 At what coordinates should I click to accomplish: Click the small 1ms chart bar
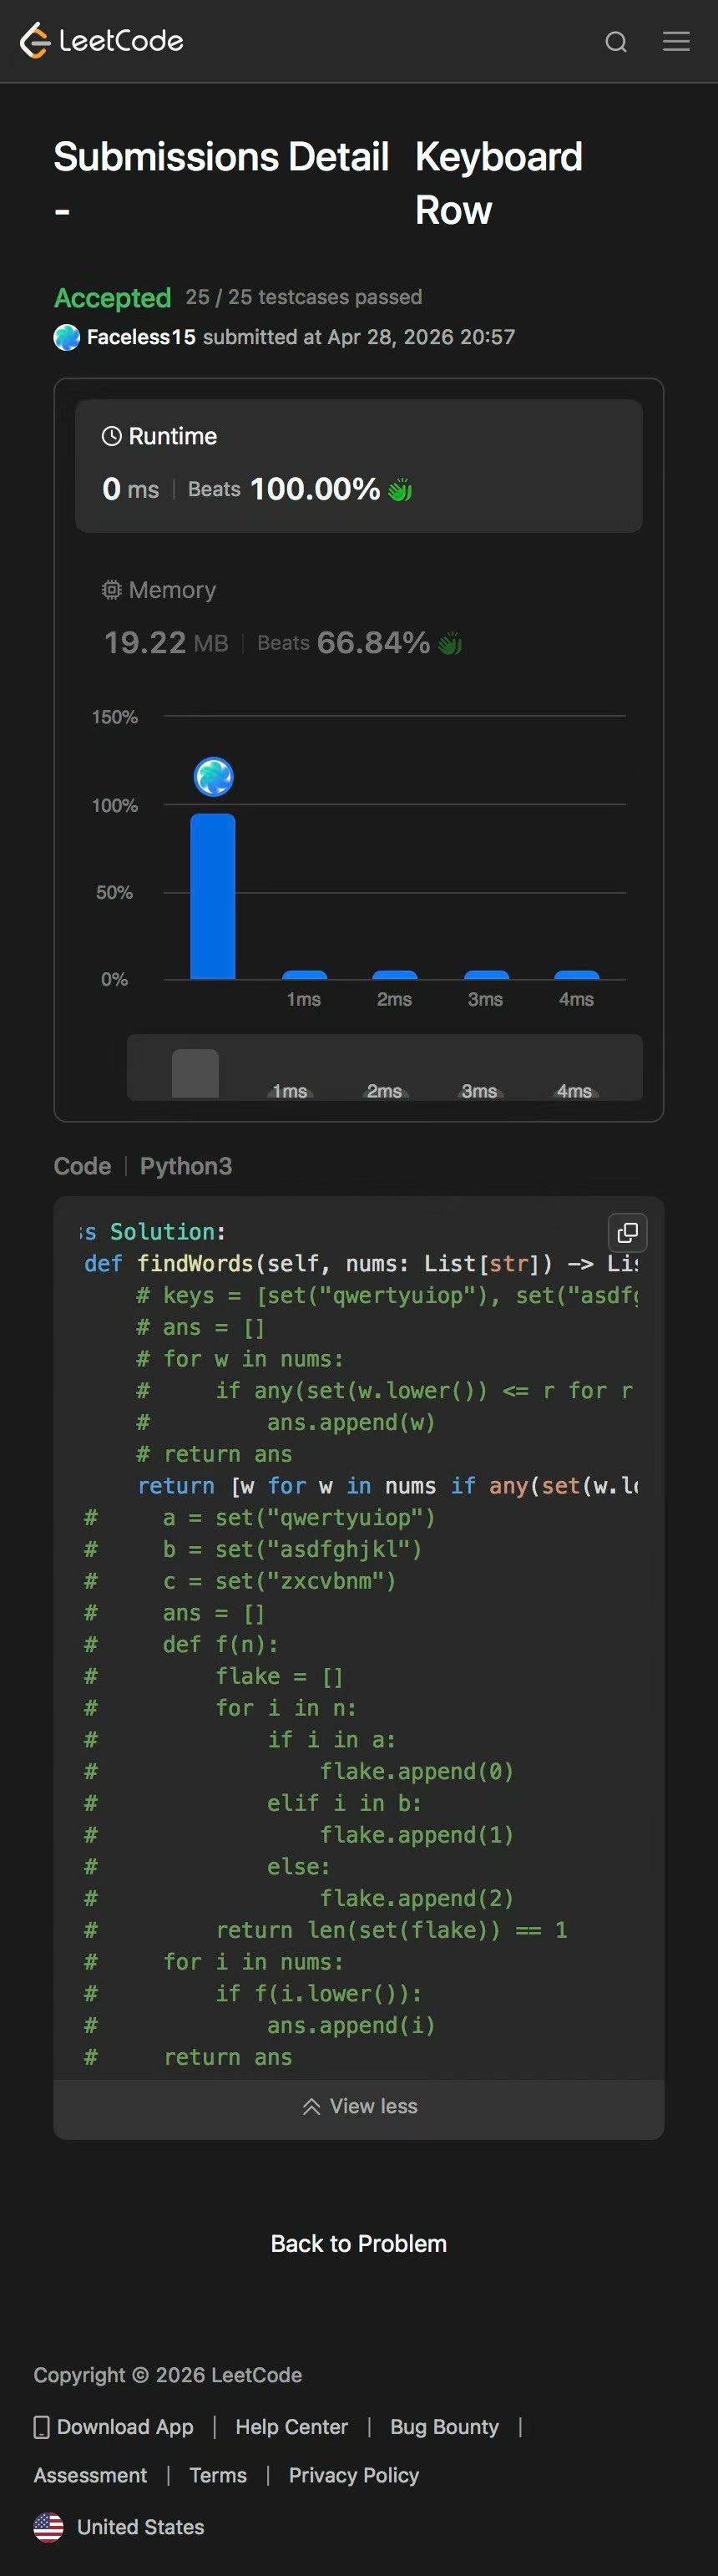[x=304, y=975]
